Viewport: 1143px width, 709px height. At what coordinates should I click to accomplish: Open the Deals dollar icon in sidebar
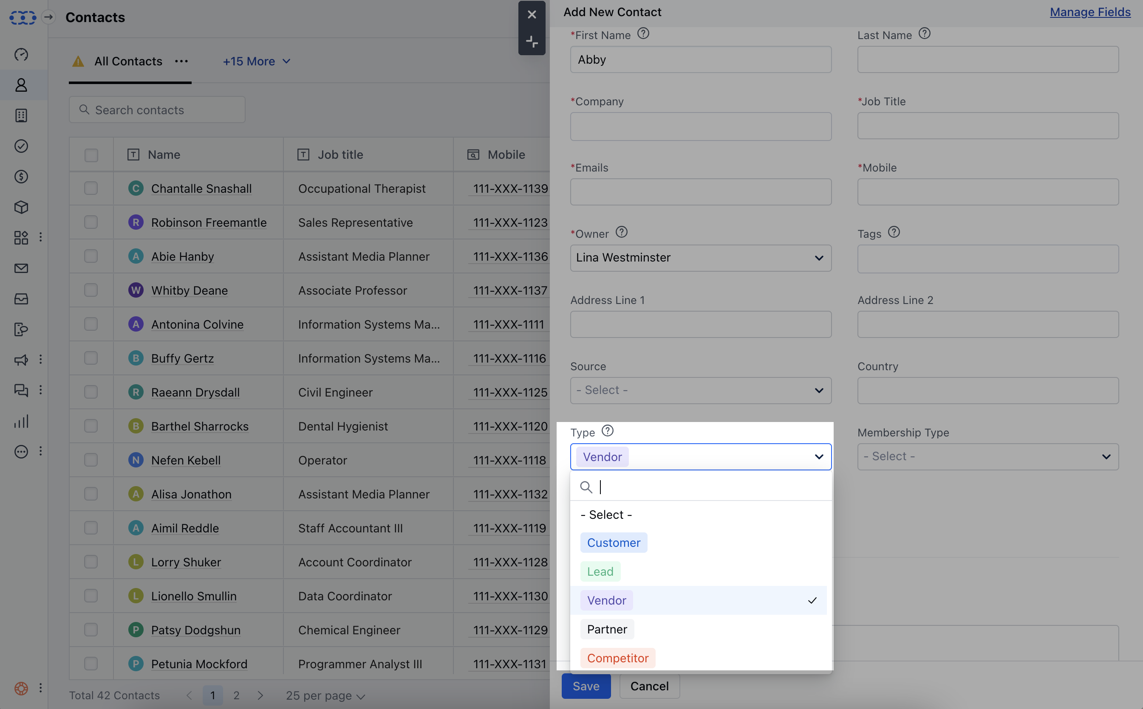21,177
